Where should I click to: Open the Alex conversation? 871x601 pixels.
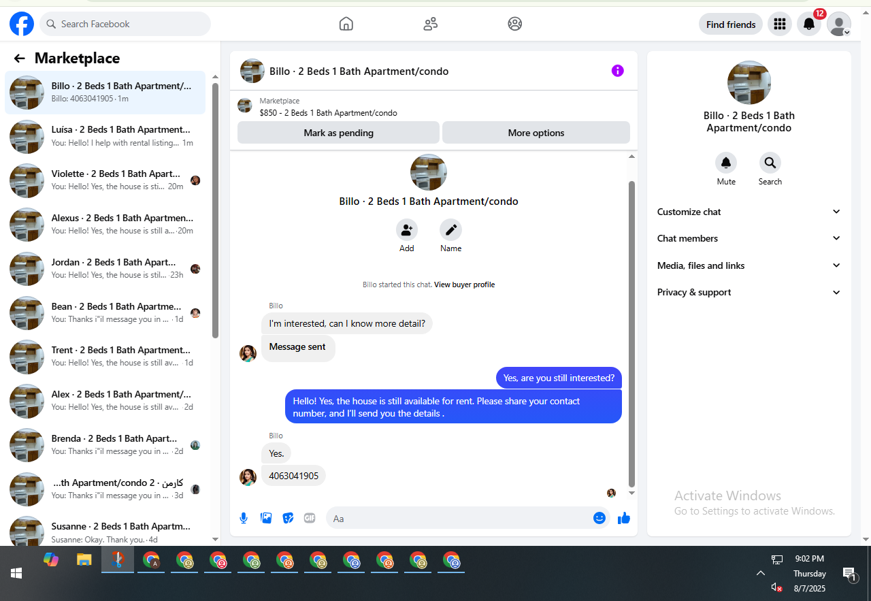point(105,401)
